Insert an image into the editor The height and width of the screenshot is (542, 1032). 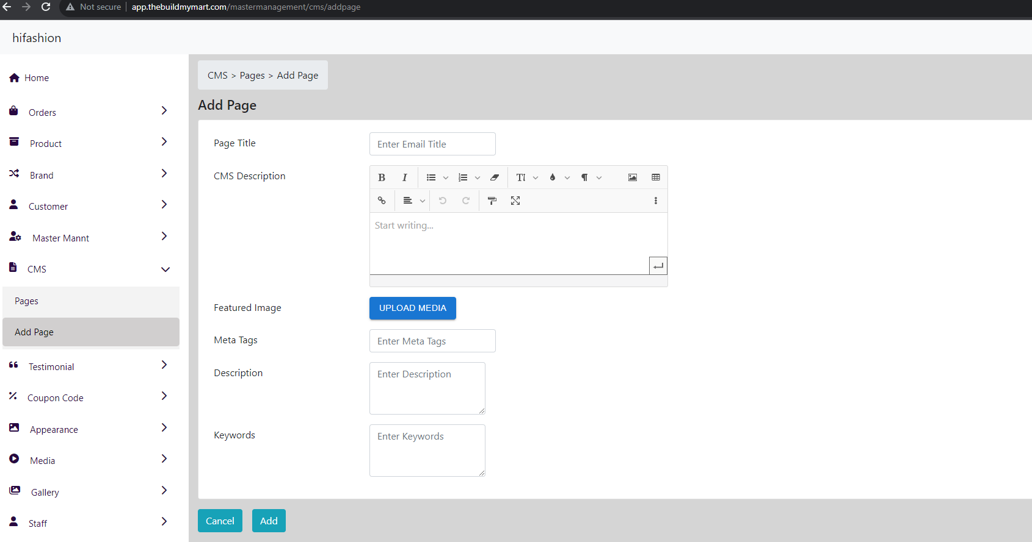pos(633,177)
